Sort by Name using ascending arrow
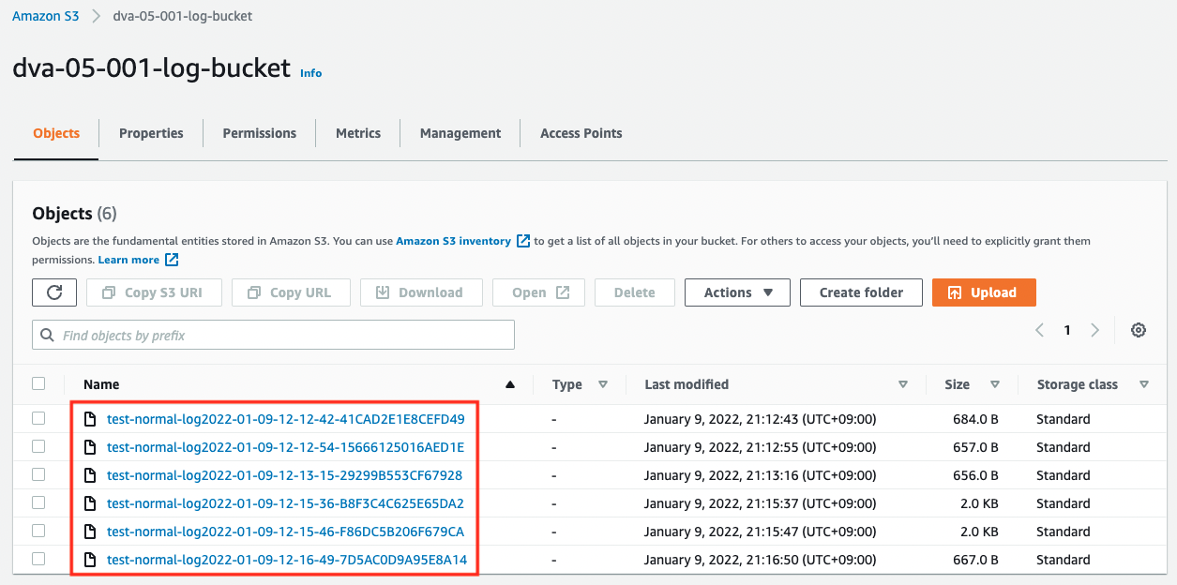The height and width of the screenshot is (585, 1177). click(x=510, y=384)
